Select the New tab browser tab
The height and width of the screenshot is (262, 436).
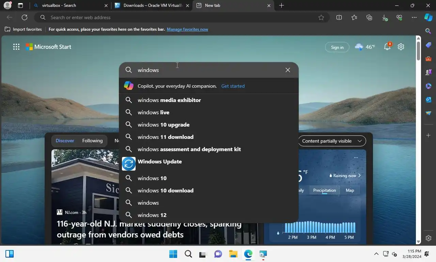pyautogui.click(x=233, y=5)
